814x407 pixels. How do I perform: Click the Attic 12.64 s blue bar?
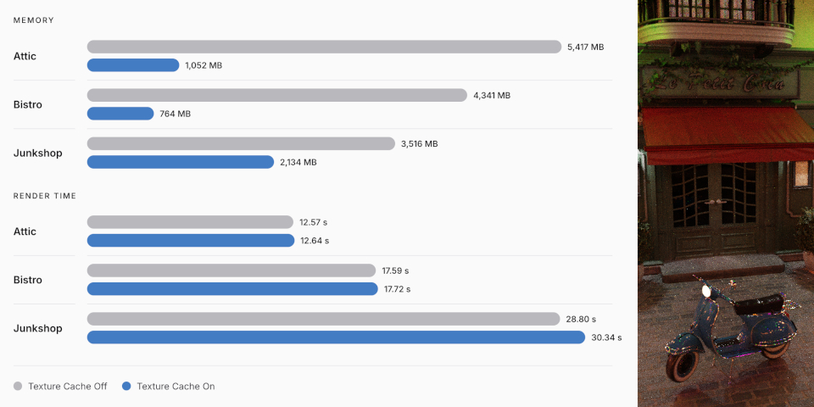coord(191,240)
